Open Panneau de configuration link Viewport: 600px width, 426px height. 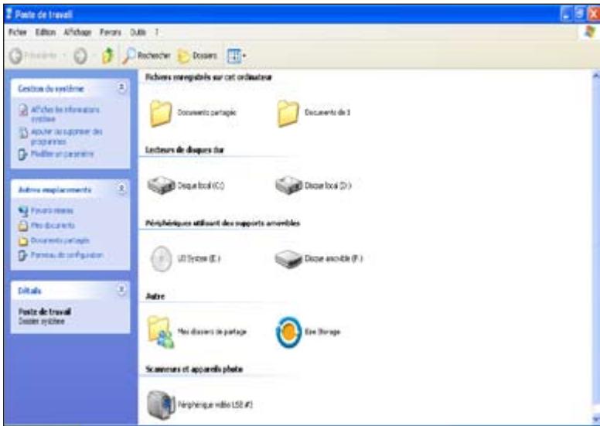tap(66, 255)
